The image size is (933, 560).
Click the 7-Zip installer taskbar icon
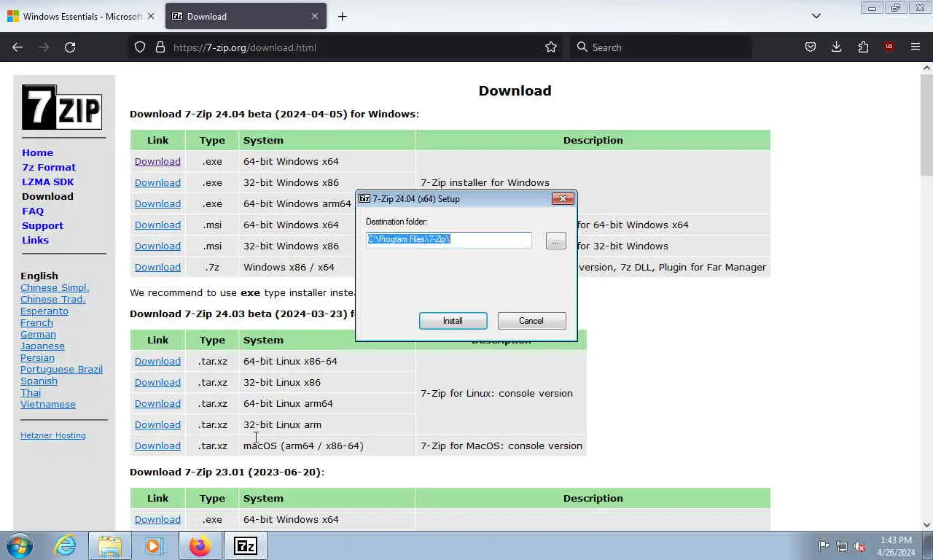245,545
